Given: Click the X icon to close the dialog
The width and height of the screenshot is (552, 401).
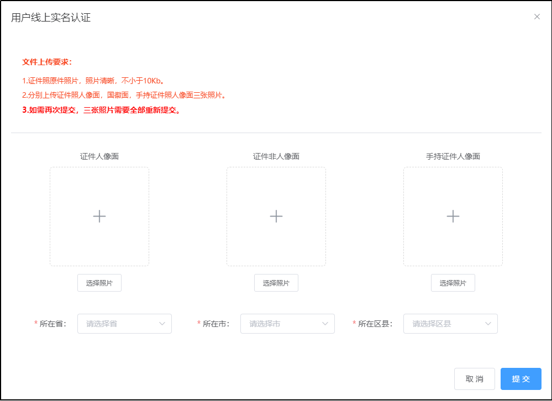Looking at the screenshot, I should tap(537, 17).
